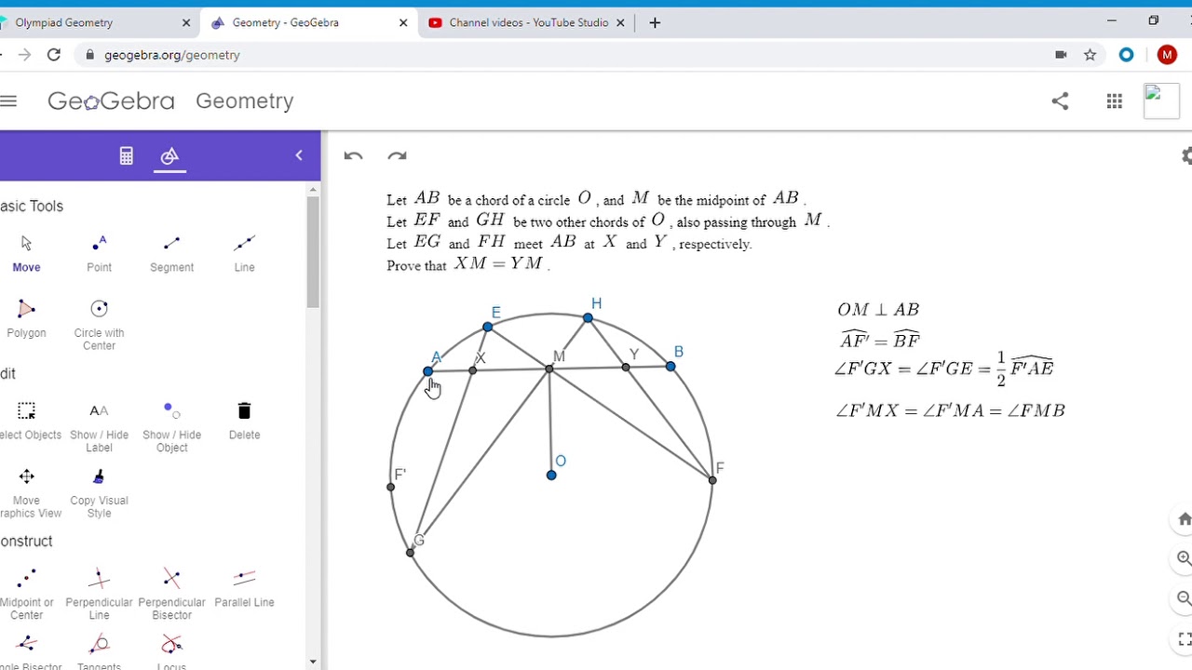Select point H on the circle
The height and width of the screenshot is (670, 1192).
(588, 318)
